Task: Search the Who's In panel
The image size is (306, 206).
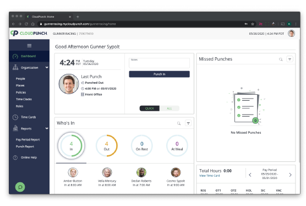Action: pyautogui.click(x=179, y=123)
